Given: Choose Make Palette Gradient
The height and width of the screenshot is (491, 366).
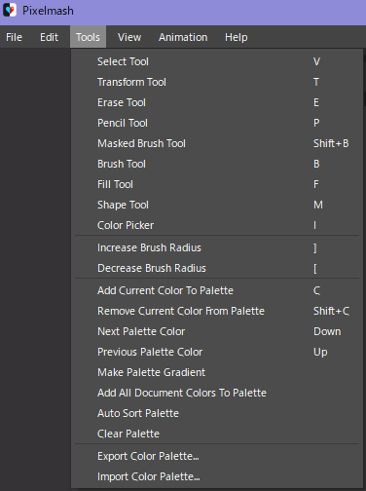Looking at the screenshot, I should 217,372.
